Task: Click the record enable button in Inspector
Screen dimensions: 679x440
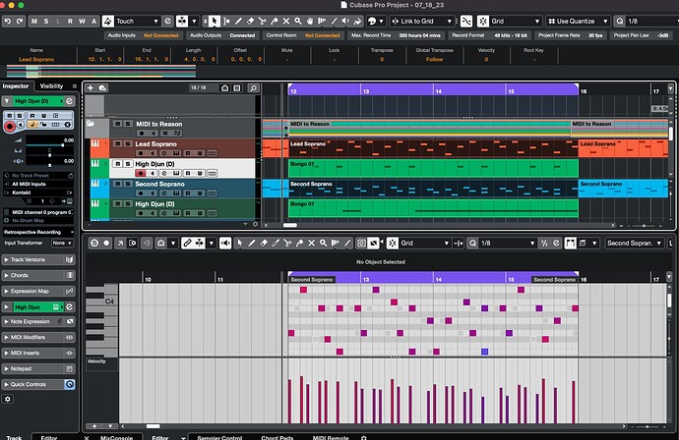Action: pyautogui.click(x=10, y=126)
